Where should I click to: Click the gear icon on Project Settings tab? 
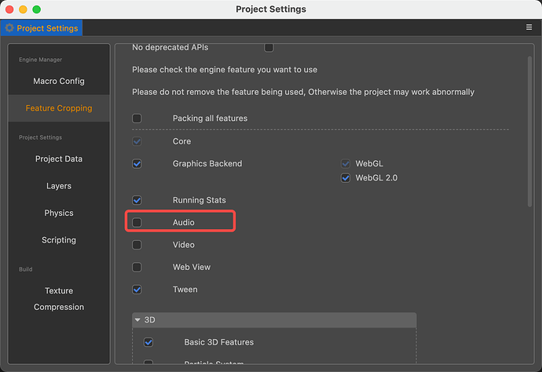(x=9, y=28)
